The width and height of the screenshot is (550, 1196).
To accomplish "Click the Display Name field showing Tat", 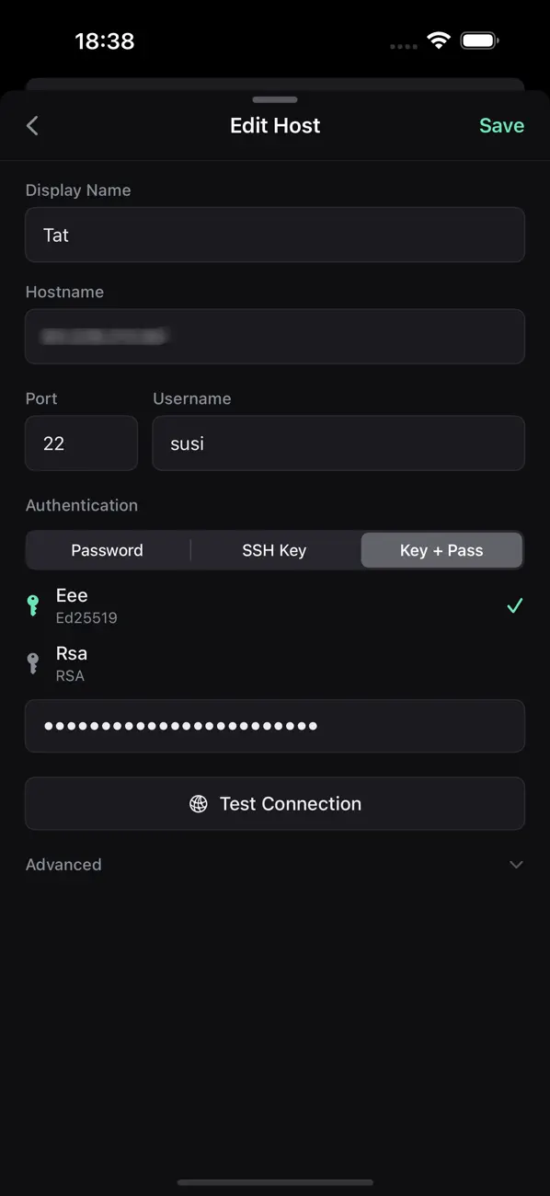I will coord(274,235).
